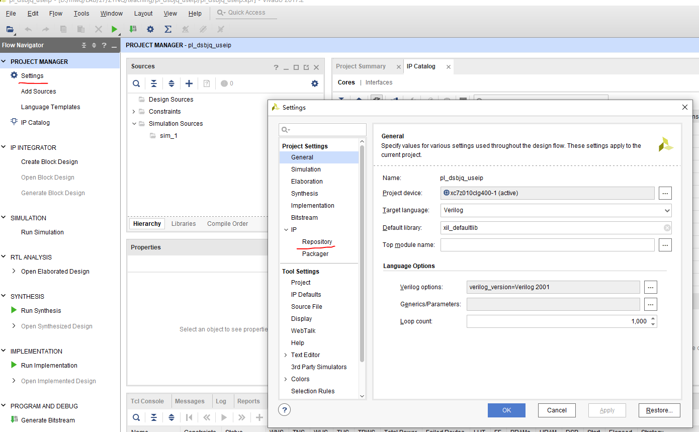Switch to the Messages tab
Image resolution: width=699 pixels, height=432 pixels.
(x=190, y=401)
